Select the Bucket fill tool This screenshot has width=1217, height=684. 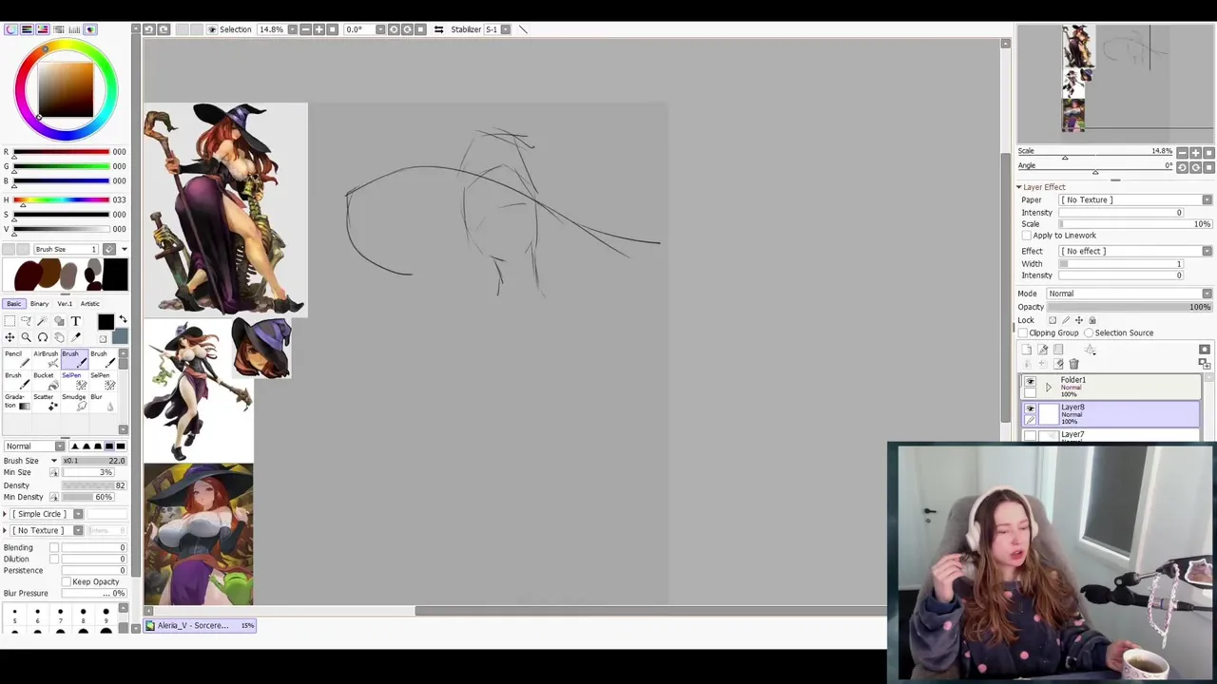[x=46, y=380]
